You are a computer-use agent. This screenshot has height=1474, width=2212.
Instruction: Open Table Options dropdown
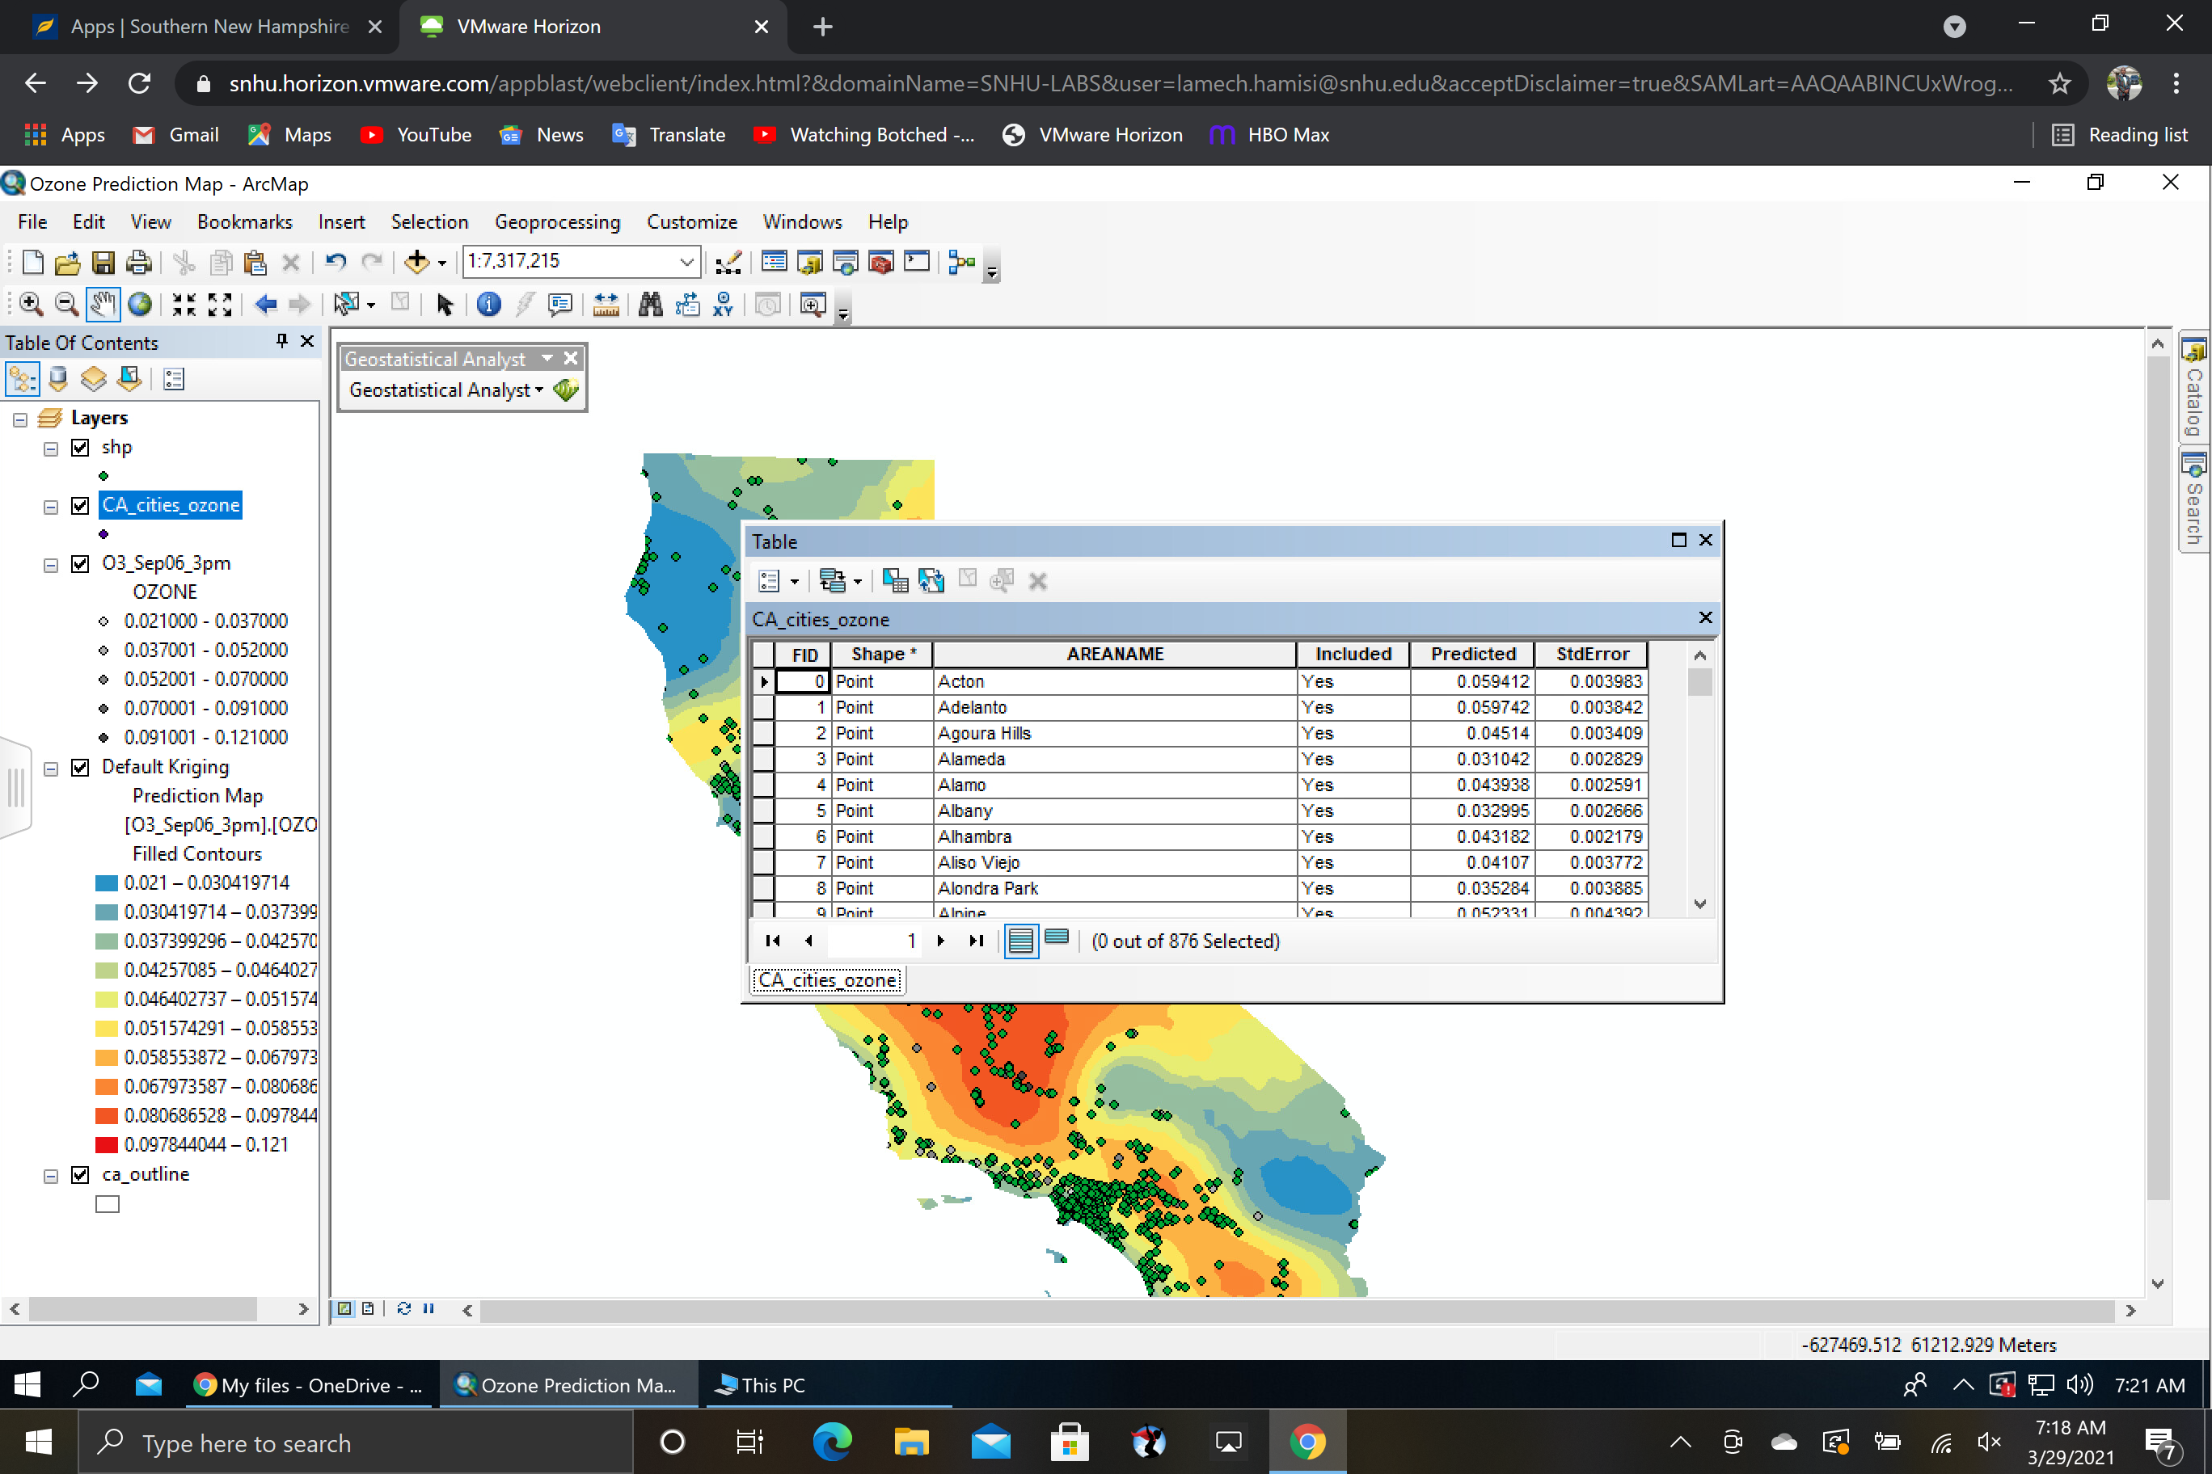[x=779, y=581]
